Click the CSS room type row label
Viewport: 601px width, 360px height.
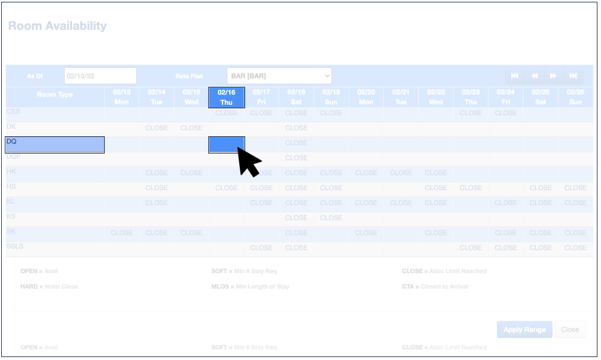click(13, 111)
